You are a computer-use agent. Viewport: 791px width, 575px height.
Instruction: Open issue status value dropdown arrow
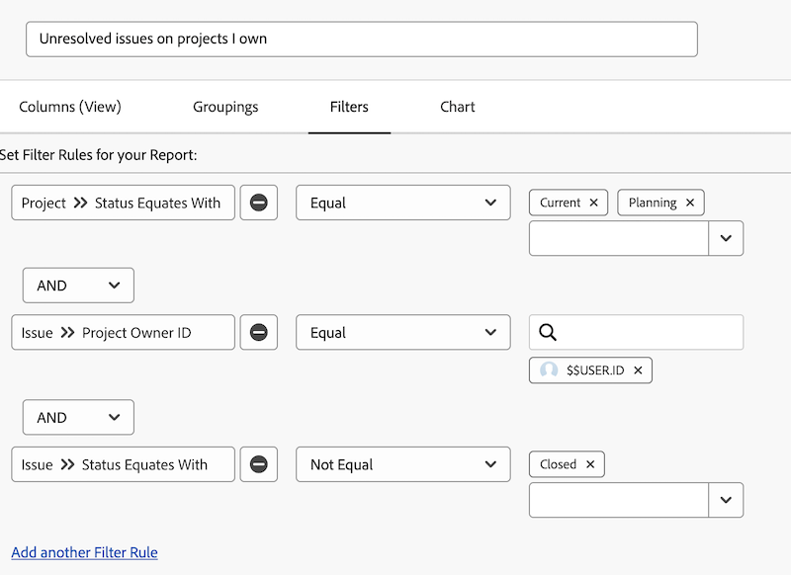click(726, 500)
